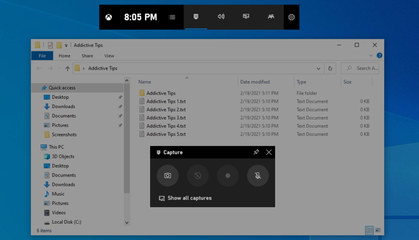Select Addictive Tips 5.txt
419x240 pixels.
[254, 134]
